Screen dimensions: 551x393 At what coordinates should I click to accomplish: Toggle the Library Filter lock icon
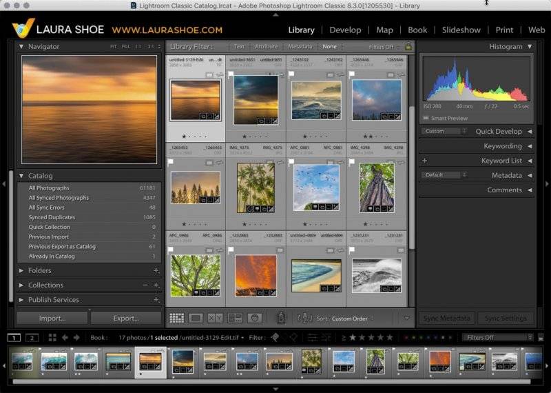[x=408, y=46]
